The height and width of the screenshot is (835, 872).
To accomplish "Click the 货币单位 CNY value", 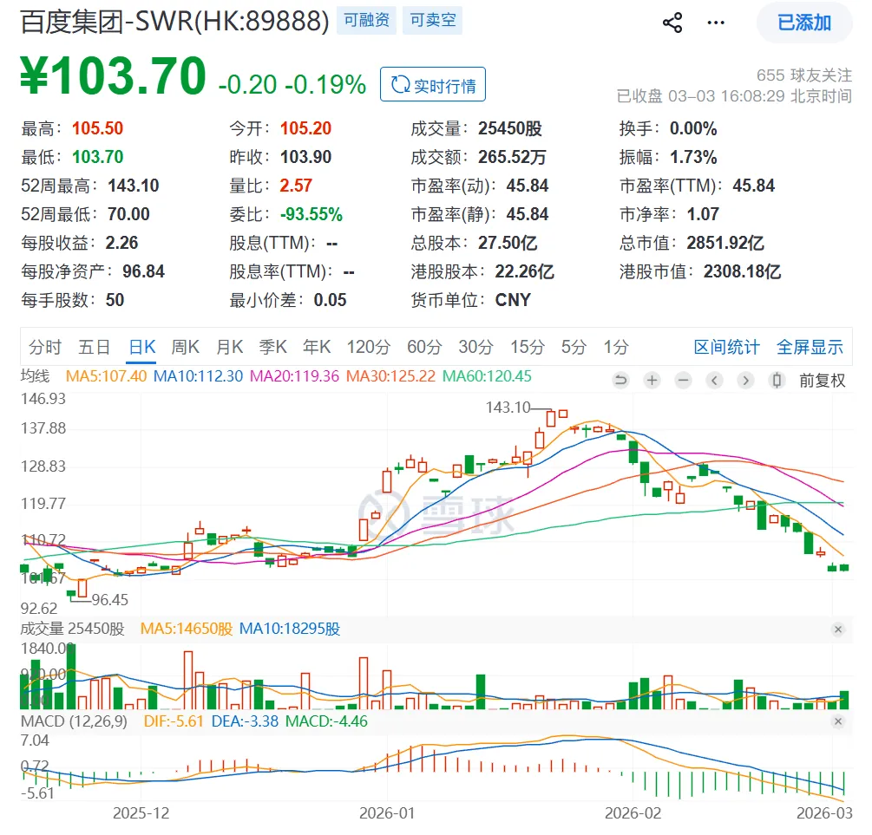I will 513,300.
